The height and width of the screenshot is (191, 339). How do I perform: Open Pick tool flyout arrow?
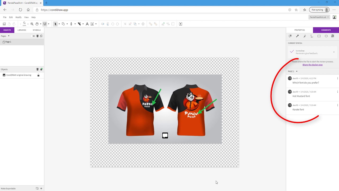pyautogui.click(x=59, y=24)
